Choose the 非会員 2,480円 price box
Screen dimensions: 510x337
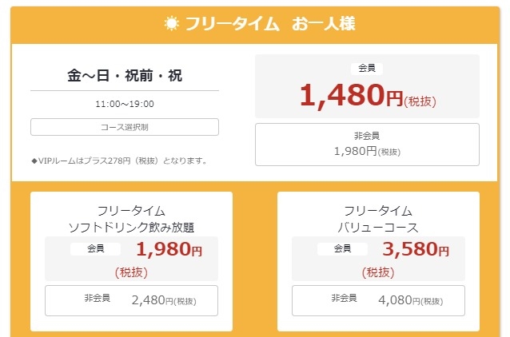[x=131, y=300]
